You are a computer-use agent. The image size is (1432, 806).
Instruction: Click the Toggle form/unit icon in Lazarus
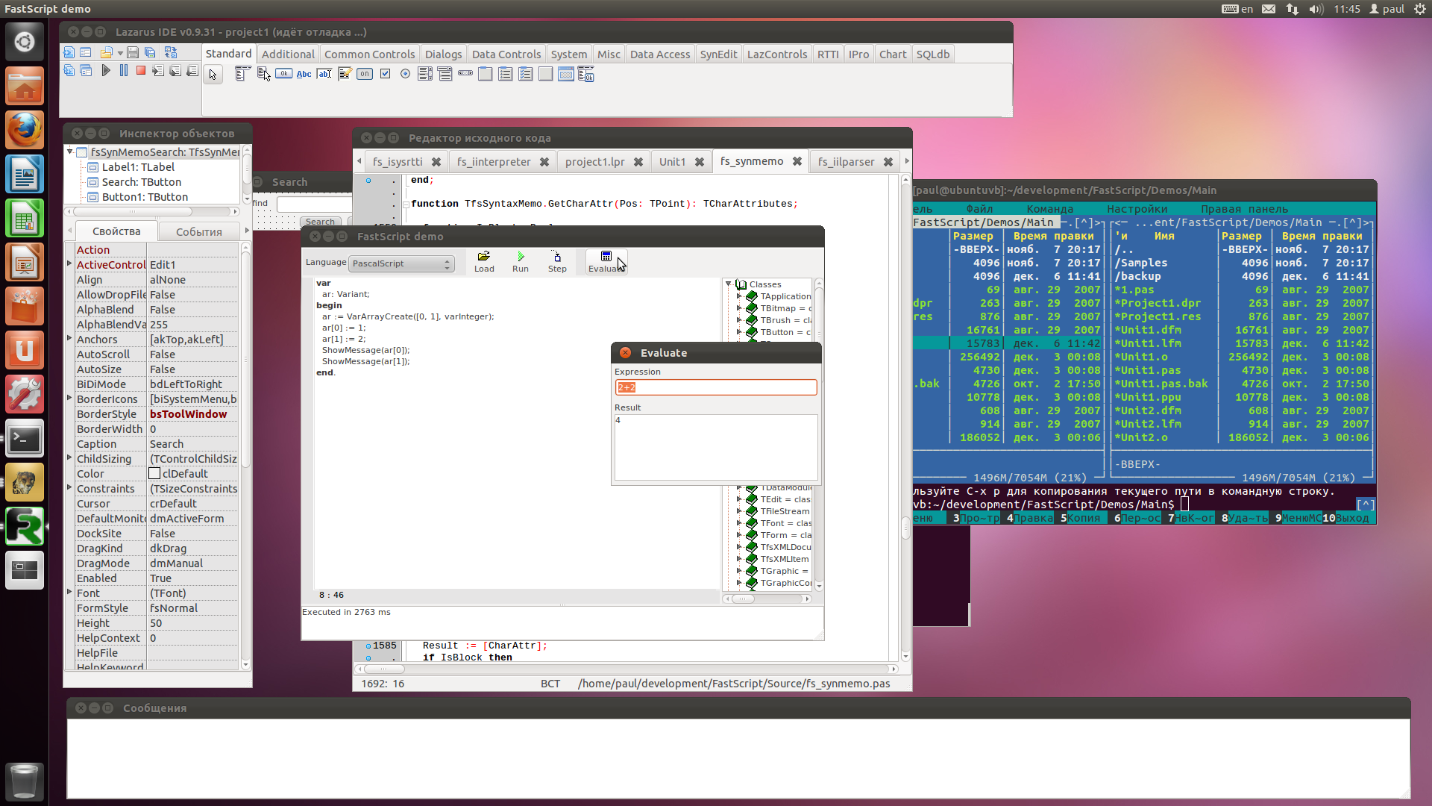pyautogui.click(x=171, y=52)
